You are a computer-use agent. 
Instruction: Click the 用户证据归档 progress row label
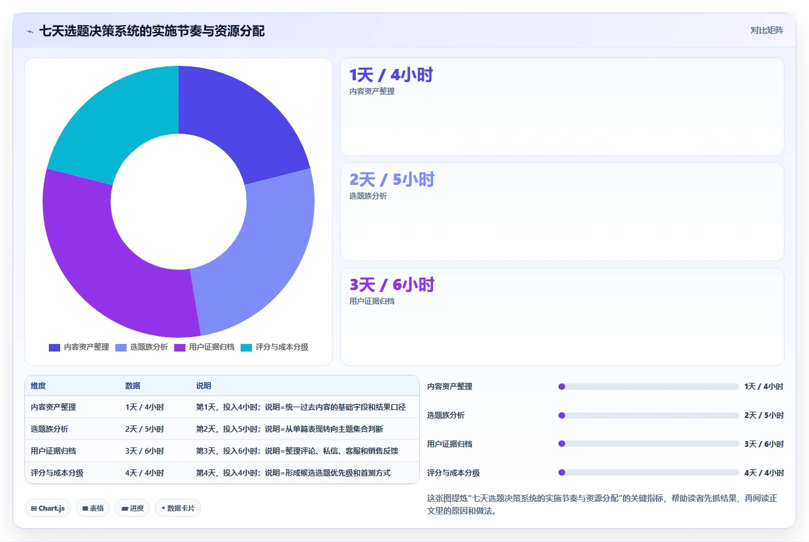(x=450, y=444)
